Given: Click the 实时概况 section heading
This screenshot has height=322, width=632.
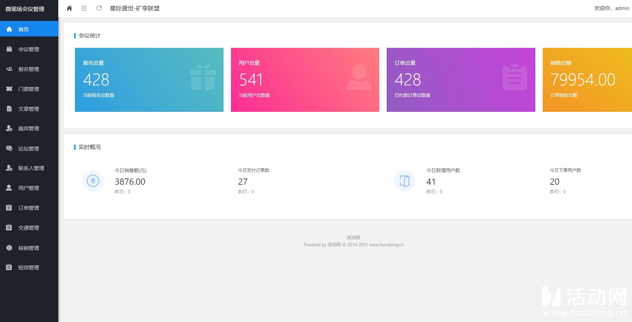Looking at the screenshot, I should pyautogui.click(x=89, y=147).
